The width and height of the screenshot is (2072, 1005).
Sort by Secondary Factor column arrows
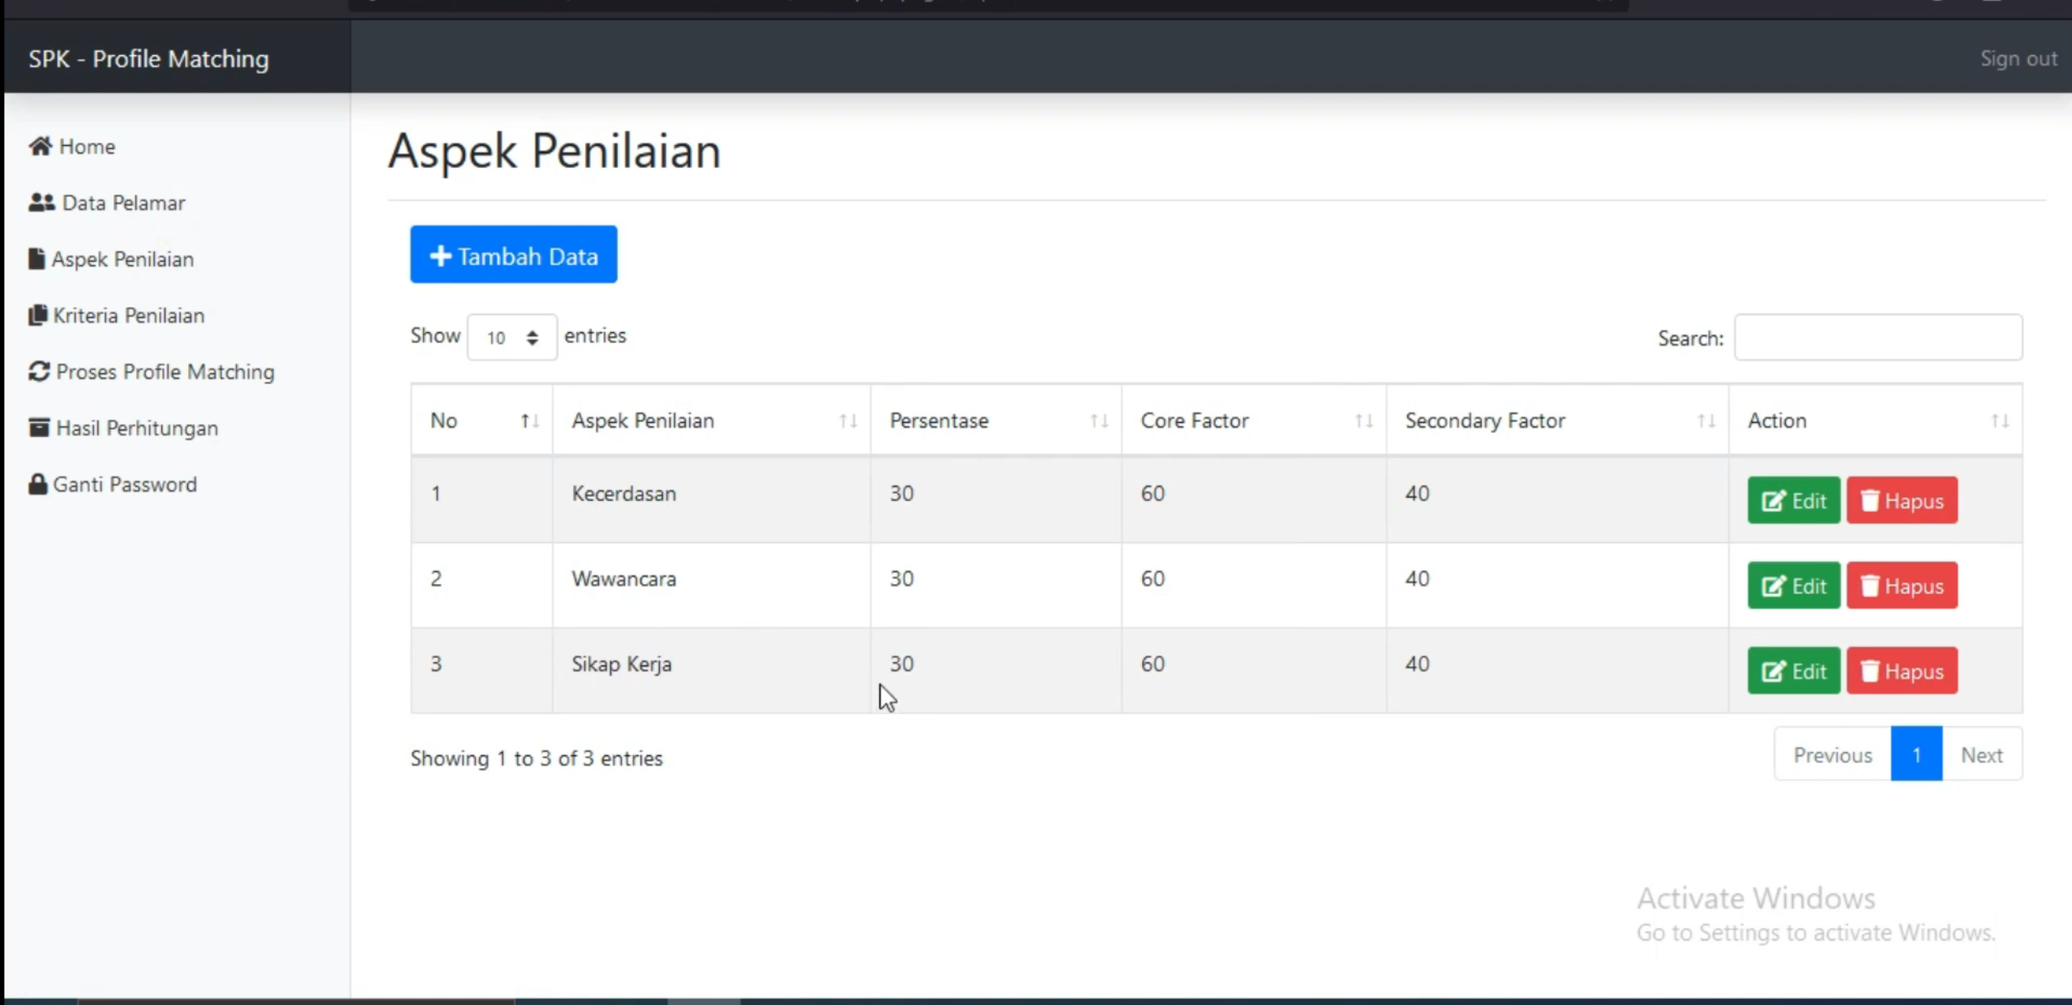click(x=1706, y=421)
